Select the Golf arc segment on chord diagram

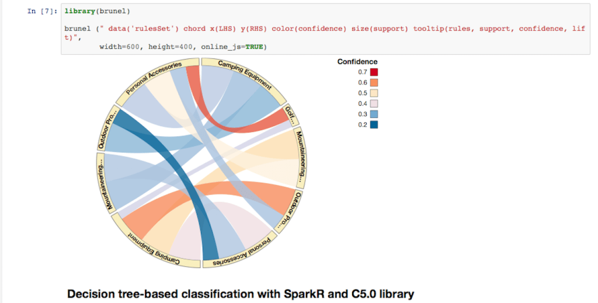coord(288,114)
